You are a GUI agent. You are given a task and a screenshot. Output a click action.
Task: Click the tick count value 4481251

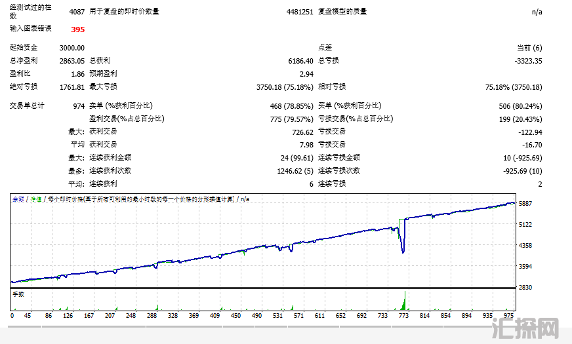pyautogui.click(x=299, y=12)
